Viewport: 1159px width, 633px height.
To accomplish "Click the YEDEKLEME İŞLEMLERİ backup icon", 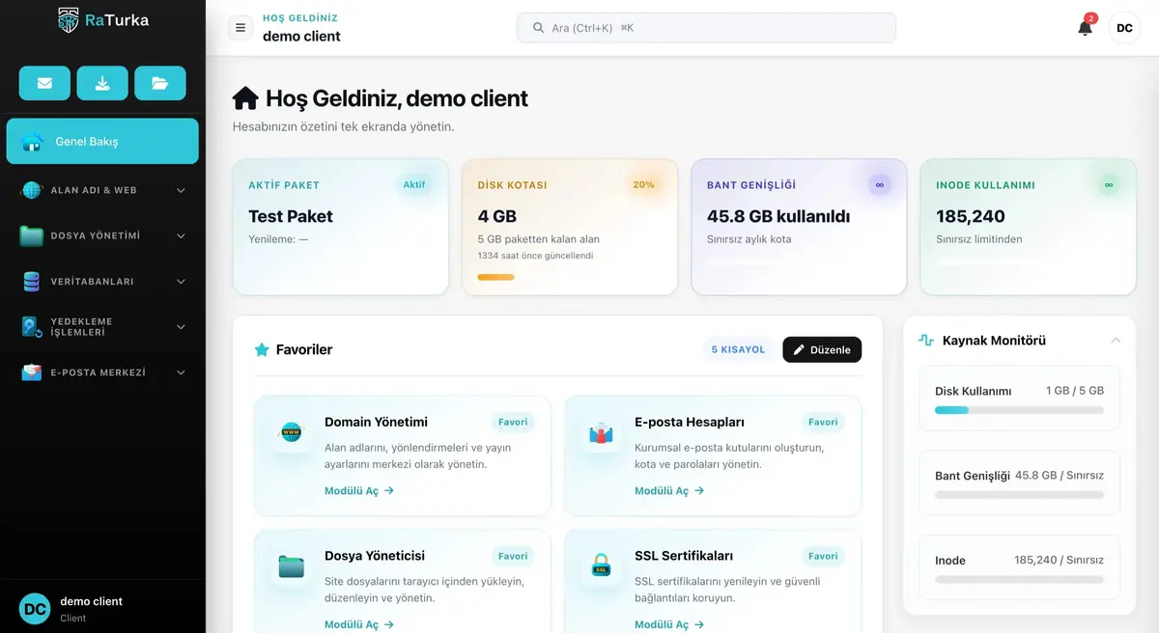I will point(32,326).
